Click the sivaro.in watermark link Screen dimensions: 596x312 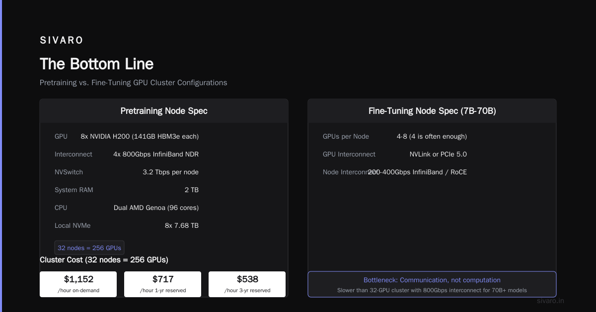pyautogui.click(x=551, y=301)
